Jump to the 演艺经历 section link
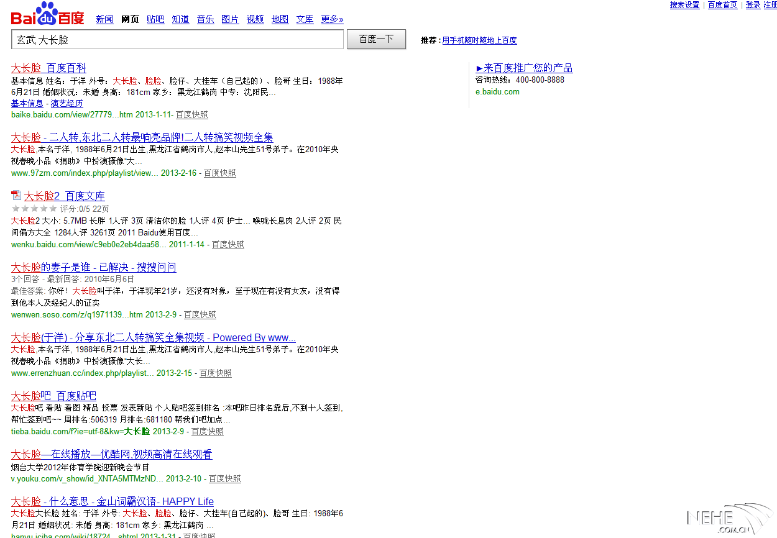Viewport: 777px width, 538px height. tap(67, 103)
